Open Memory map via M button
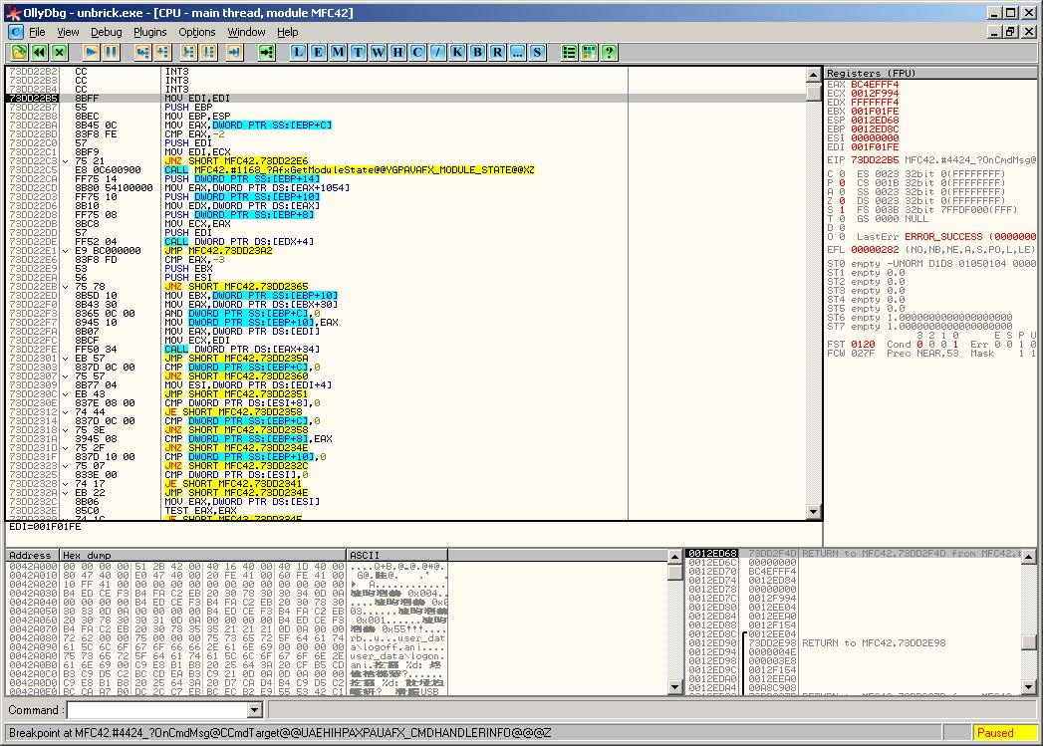Screen dimensions: 1043x746 click(338, 53)
